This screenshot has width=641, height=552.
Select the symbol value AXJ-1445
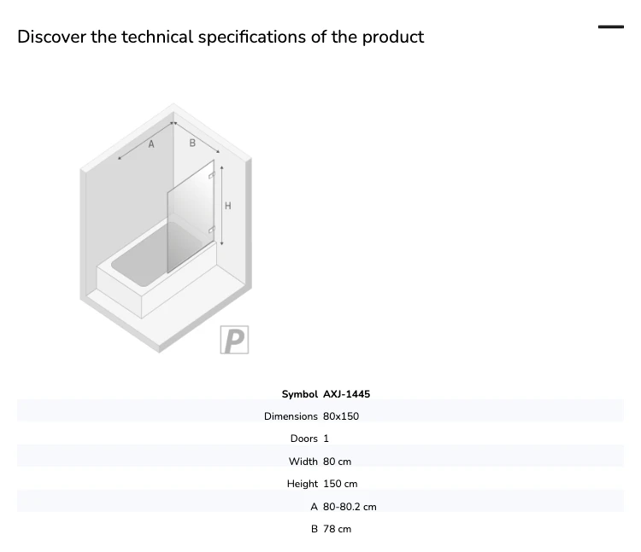[x=347, y=394]
